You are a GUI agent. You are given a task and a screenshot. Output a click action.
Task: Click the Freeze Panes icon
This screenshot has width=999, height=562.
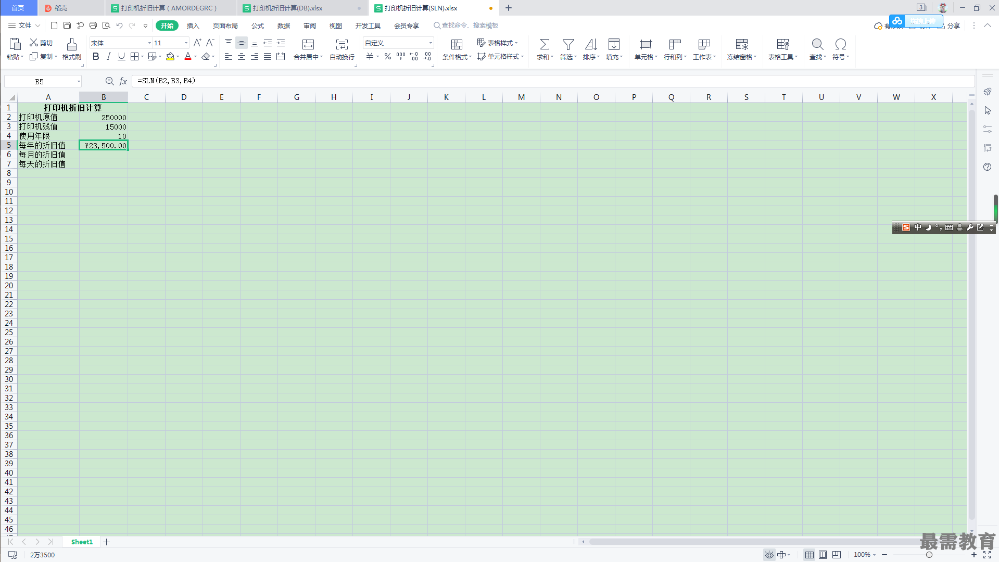click(742, 44)
